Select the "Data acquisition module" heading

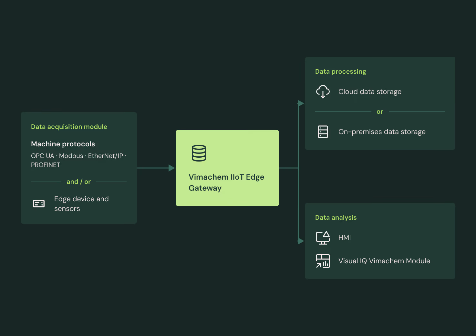coord(69,127)
